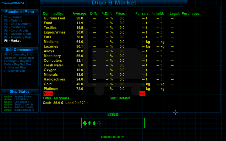Open F5 Cmdr Profile screen

(16, 31)
